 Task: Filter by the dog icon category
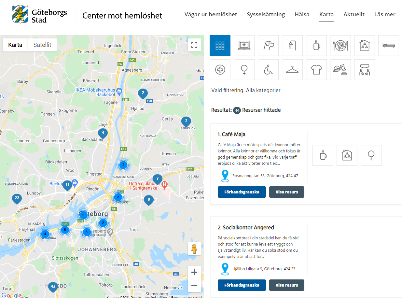tap(268, 46)
